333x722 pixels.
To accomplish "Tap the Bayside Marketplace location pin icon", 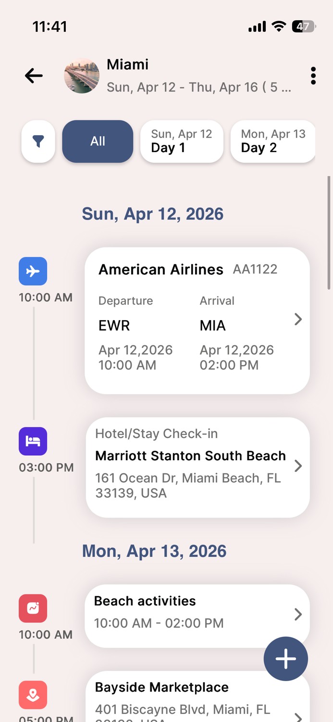I will (33, 695).
